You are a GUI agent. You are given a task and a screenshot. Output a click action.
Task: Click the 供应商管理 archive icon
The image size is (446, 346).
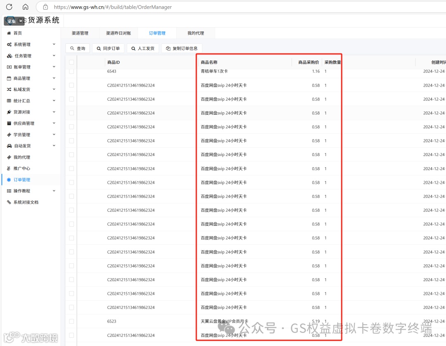tap(9, 123)
